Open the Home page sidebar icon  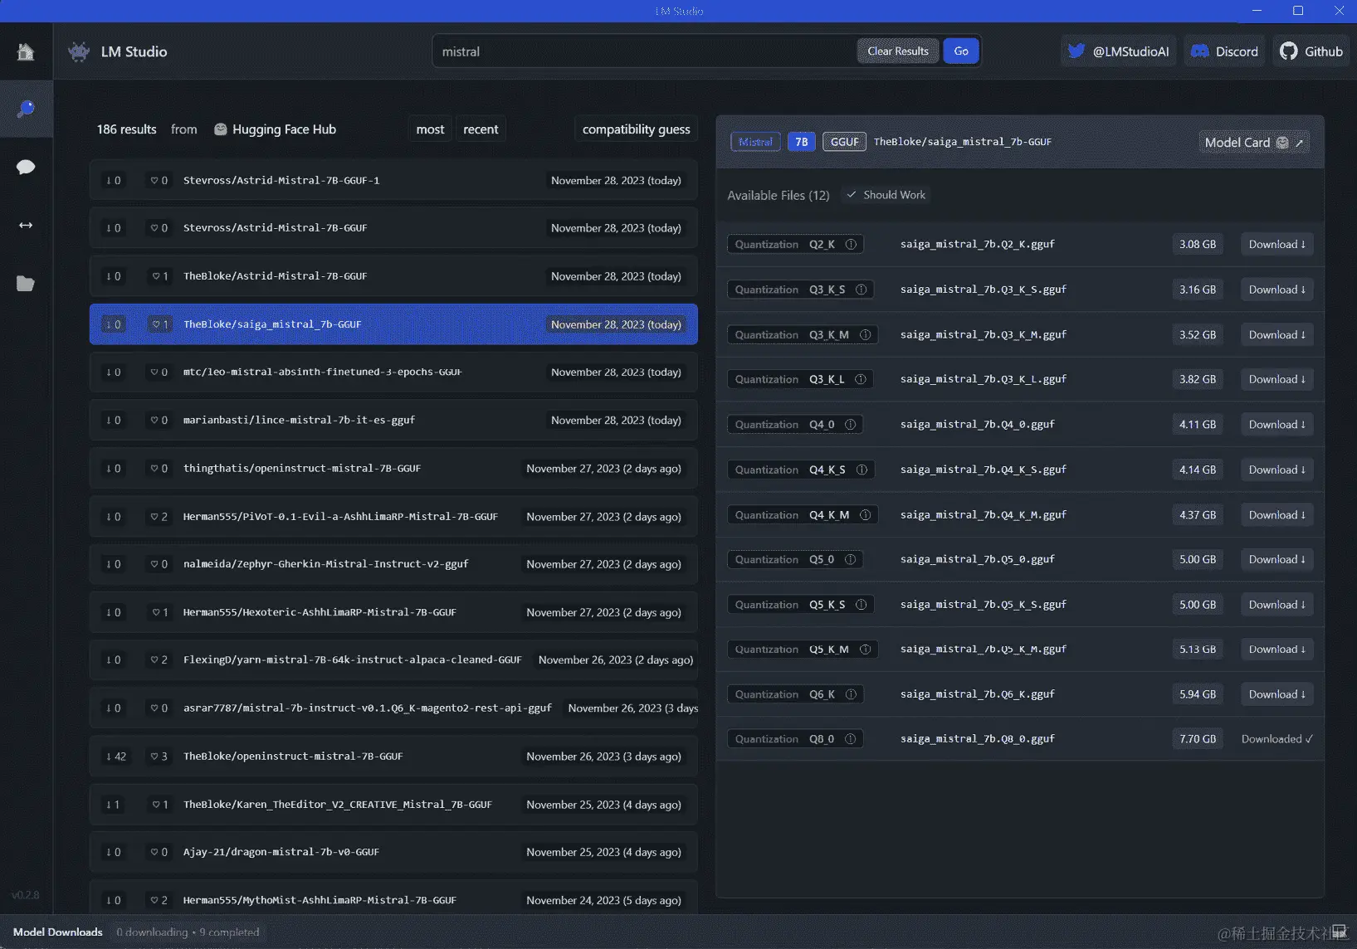pos(26,51)
